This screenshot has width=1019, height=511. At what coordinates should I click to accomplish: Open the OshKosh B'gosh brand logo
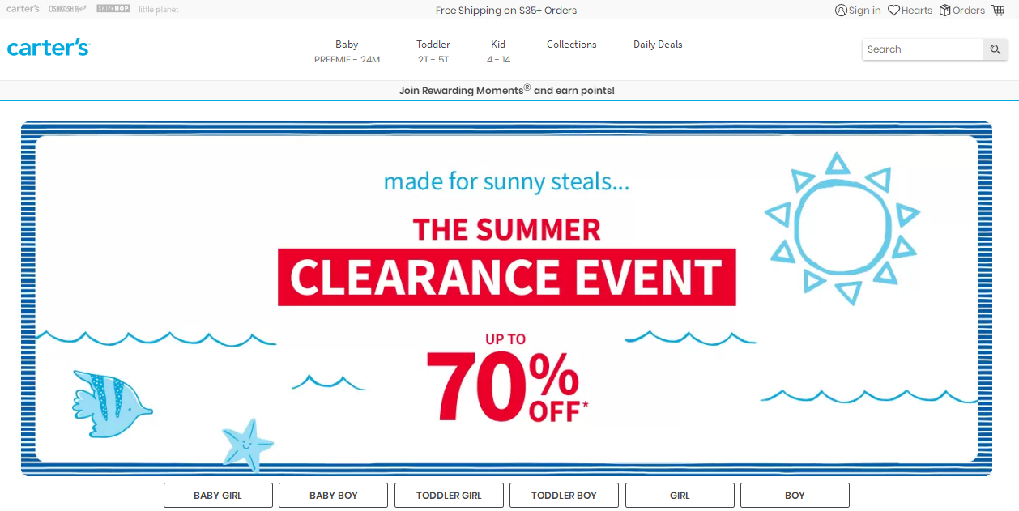point(67,9)
